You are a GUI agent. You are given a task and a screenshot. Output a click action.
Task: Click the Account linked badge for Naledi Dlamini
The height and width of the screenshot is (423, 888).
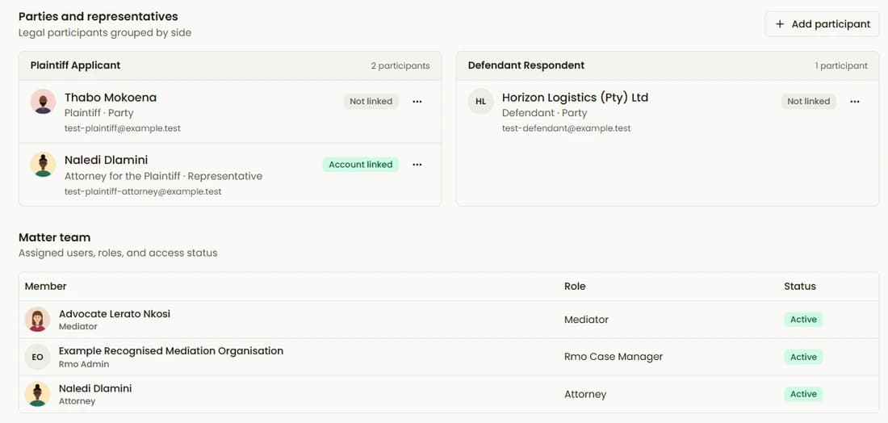361,165
